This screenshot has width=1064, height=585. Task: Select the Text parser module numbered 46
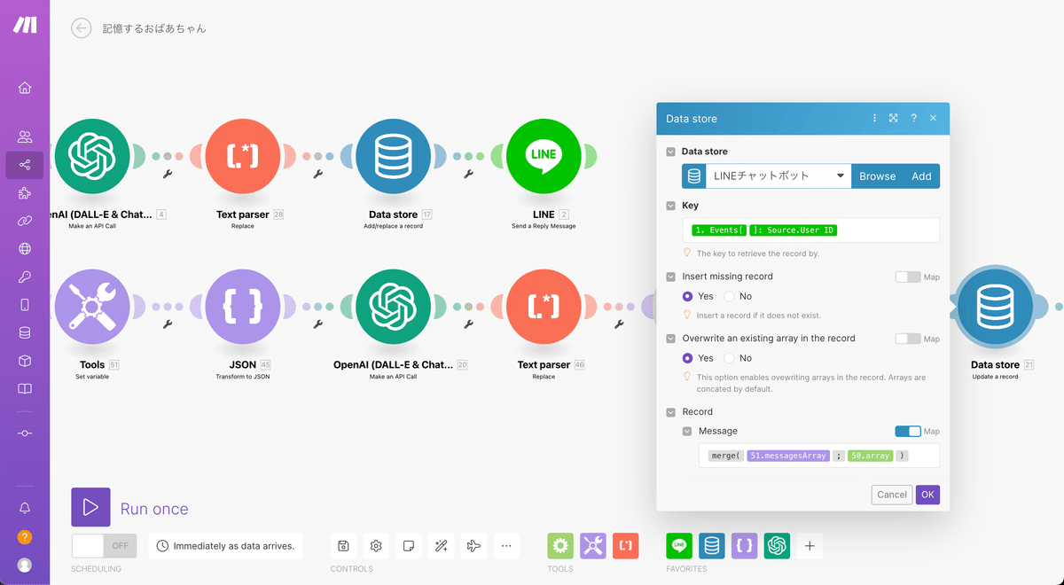544,307
